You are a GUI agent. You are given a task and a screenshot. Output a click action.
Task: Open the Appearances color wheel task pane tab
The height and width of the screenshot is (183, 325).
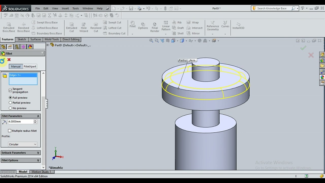322,77
